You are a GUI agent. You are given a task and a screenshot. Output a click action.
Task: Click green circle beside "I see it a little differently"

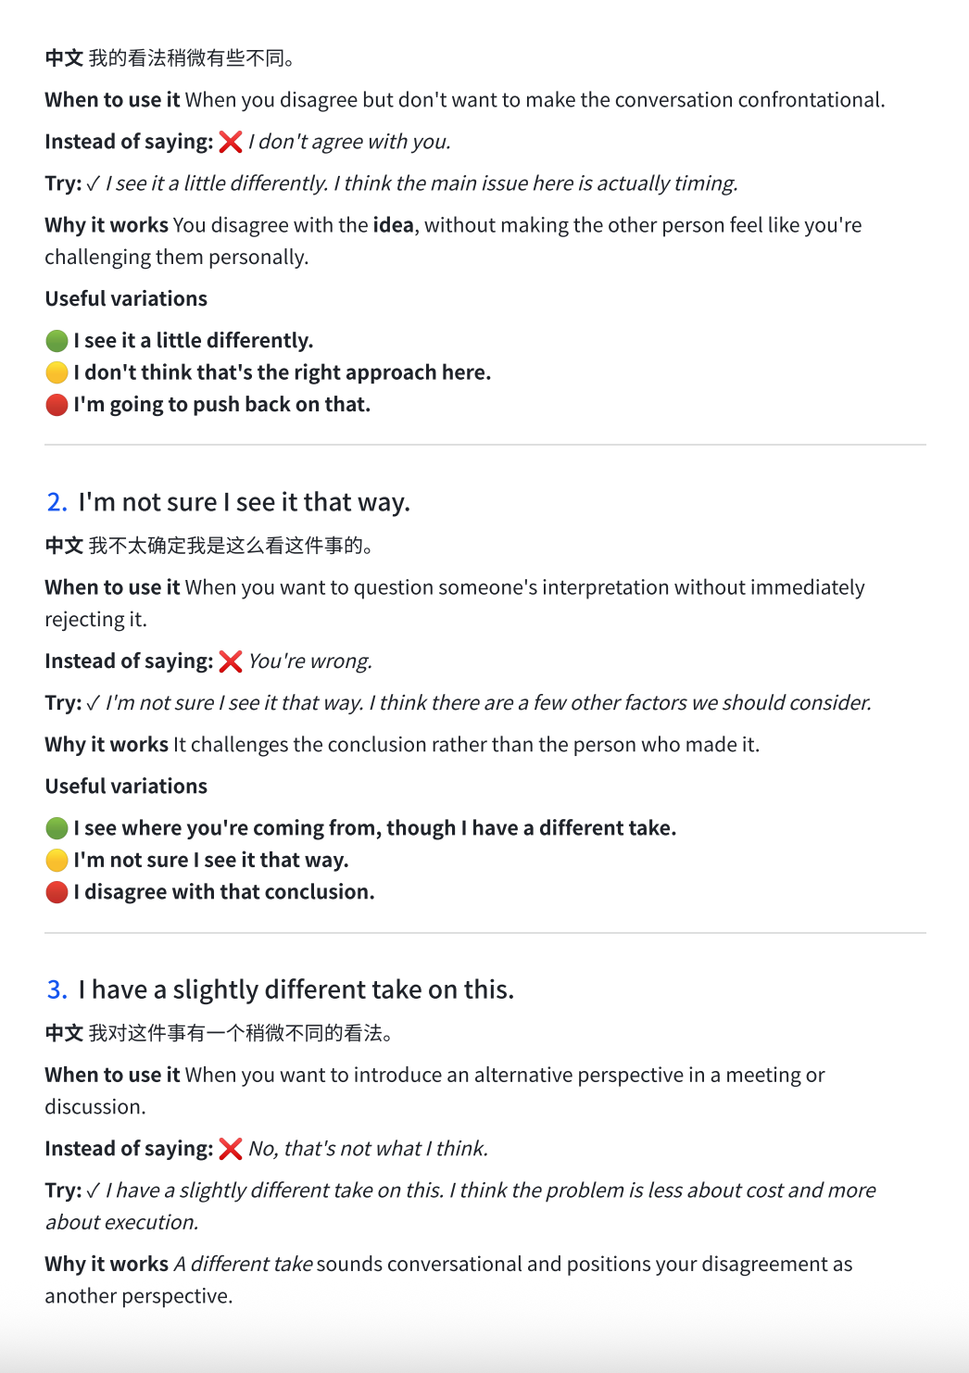(x=57, y=341)
